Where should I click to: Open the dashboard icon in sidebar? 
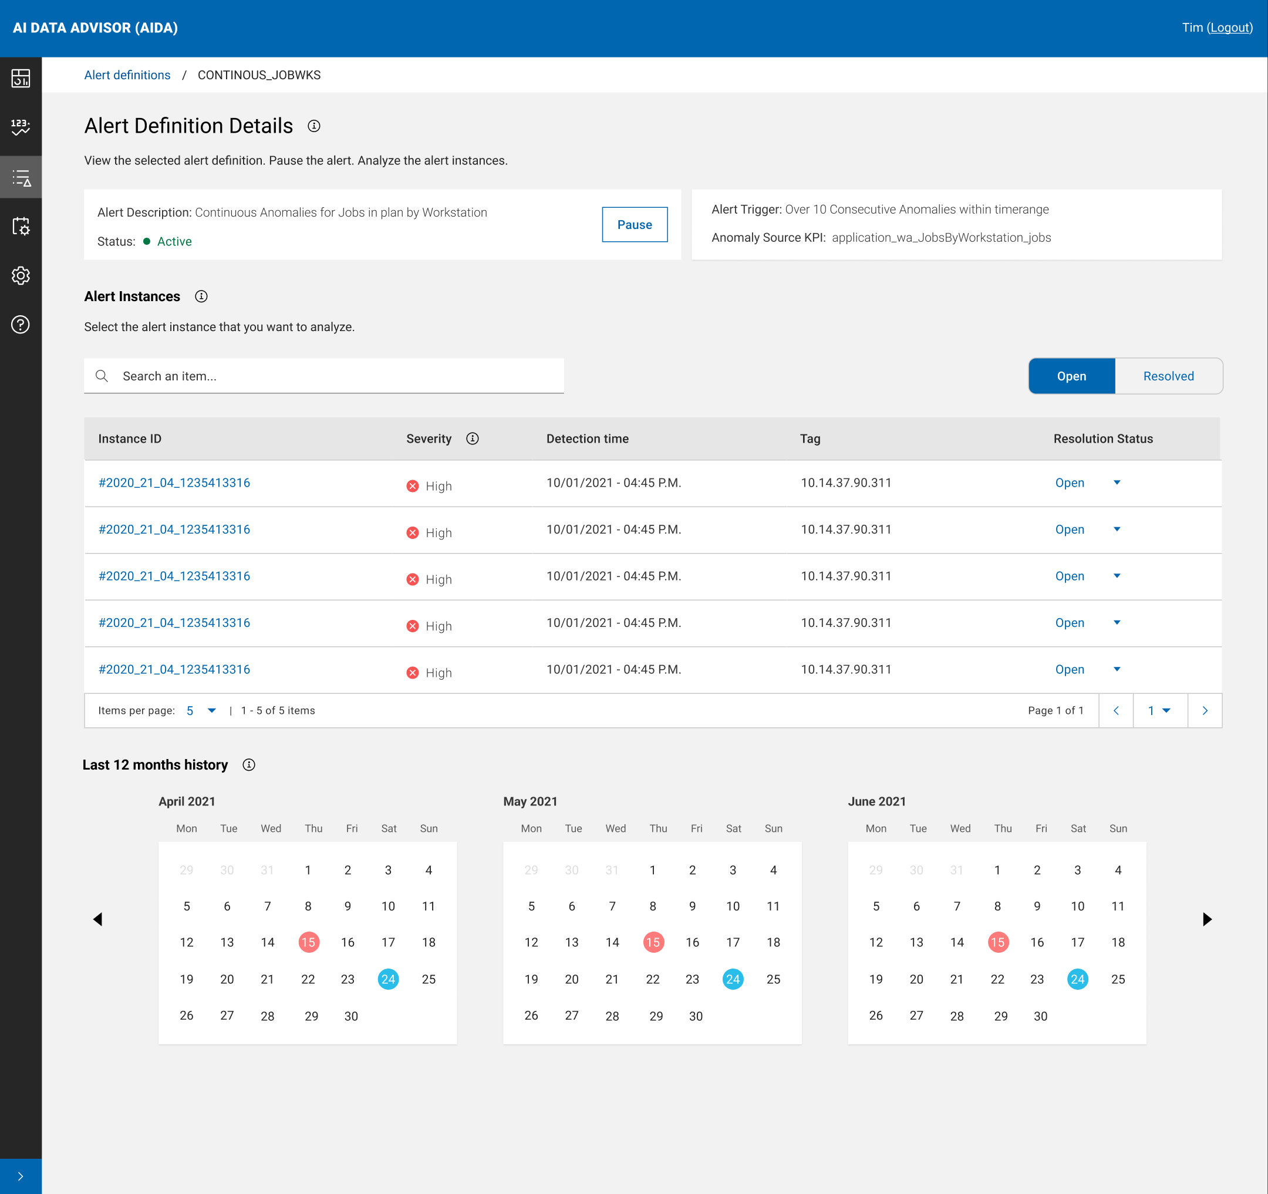pyautogui.click(x=21, y=79)
